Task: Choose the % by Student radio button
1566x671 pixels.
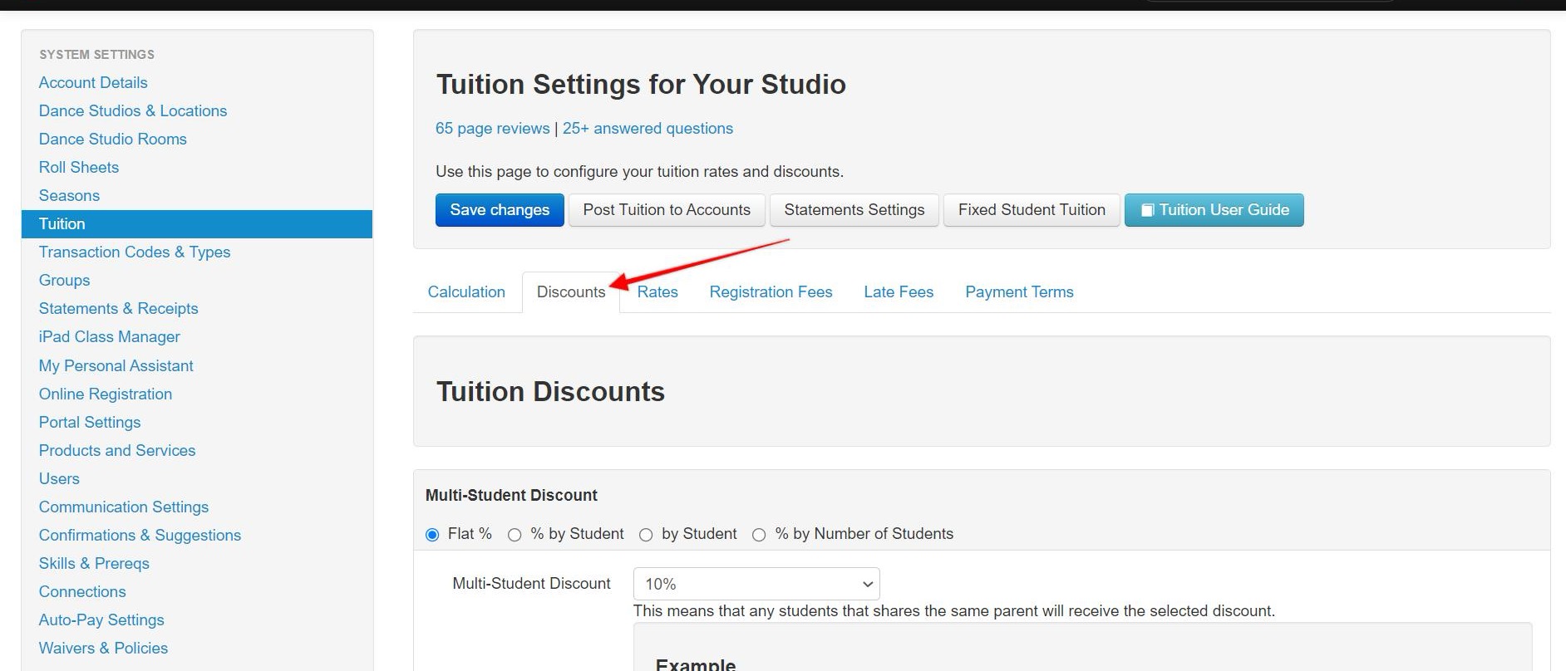Action: [x=515, y=535]
